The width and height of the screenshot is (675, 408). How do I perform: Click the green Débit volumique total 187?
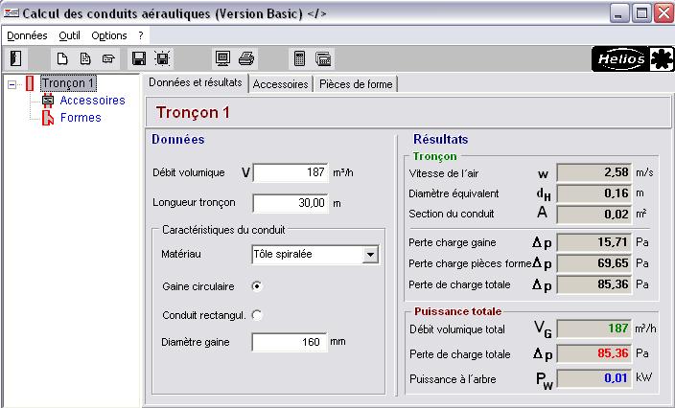[x=594, y=329]
